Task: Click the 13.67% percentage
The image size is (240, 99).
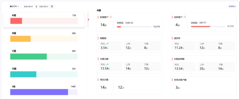Action: tap(156, 27)
